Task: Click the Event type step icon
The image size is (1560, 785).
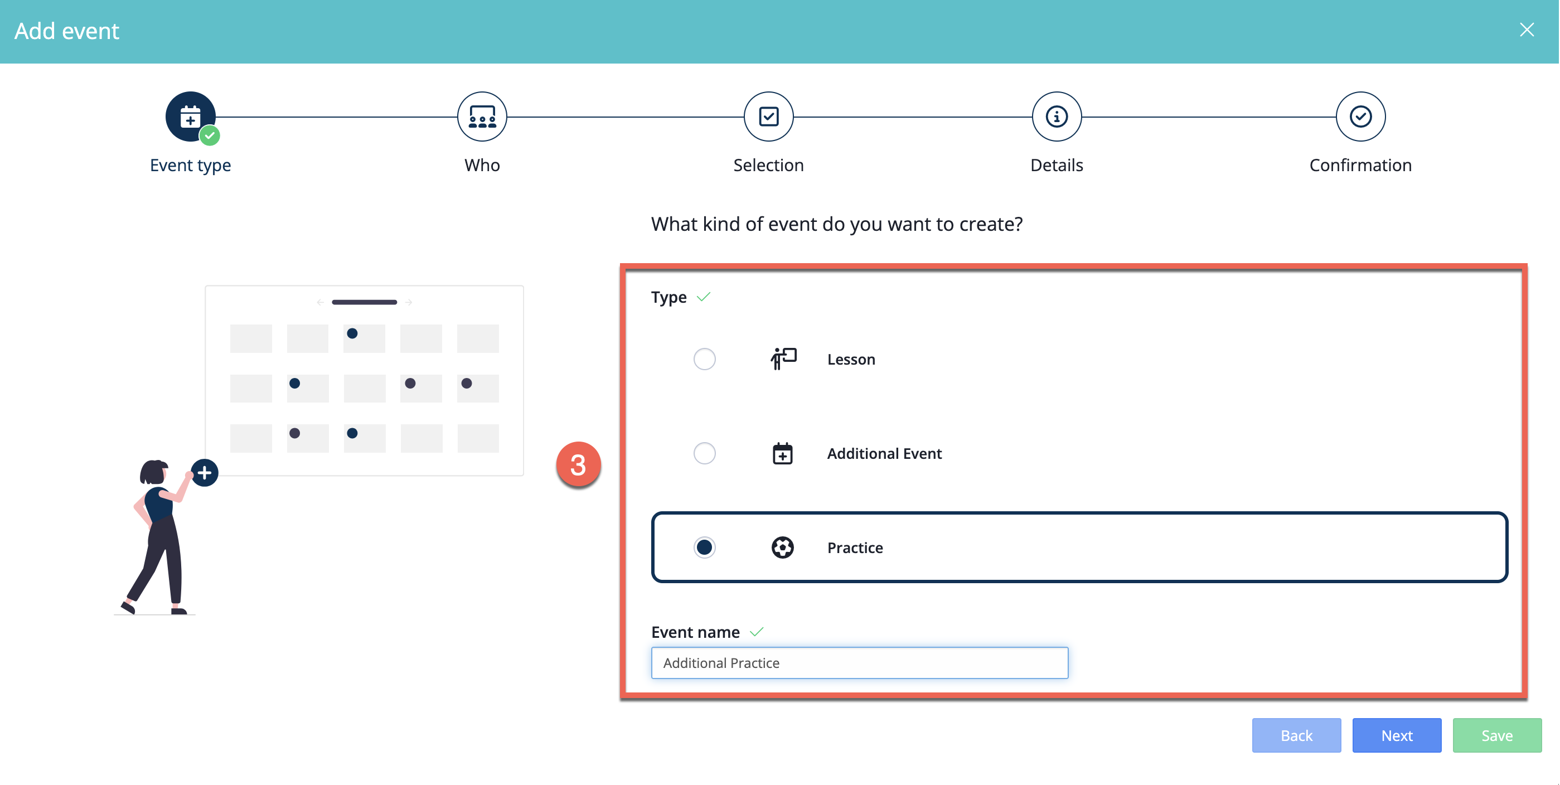Action: 190,117
